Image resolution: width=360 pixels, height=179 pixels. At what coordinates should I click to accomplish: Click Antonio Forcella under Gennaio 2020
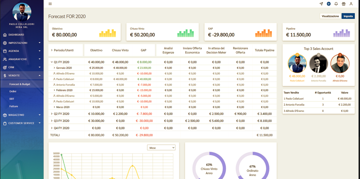click(65, 85)
